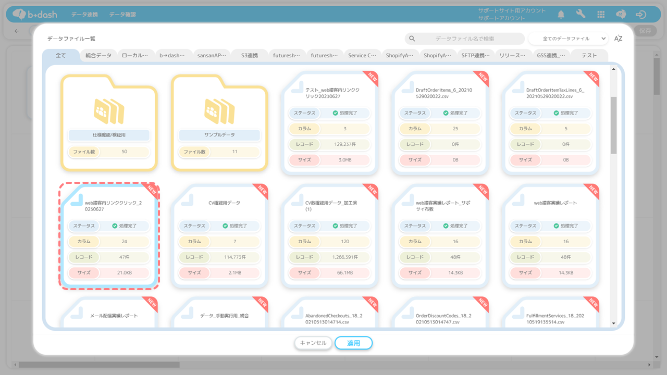Image resolution: width=667 pixels, height=375 pixels.
Task: Click 処理完了 check icon on CV確認用データ card
Action: tap(225, 226)
